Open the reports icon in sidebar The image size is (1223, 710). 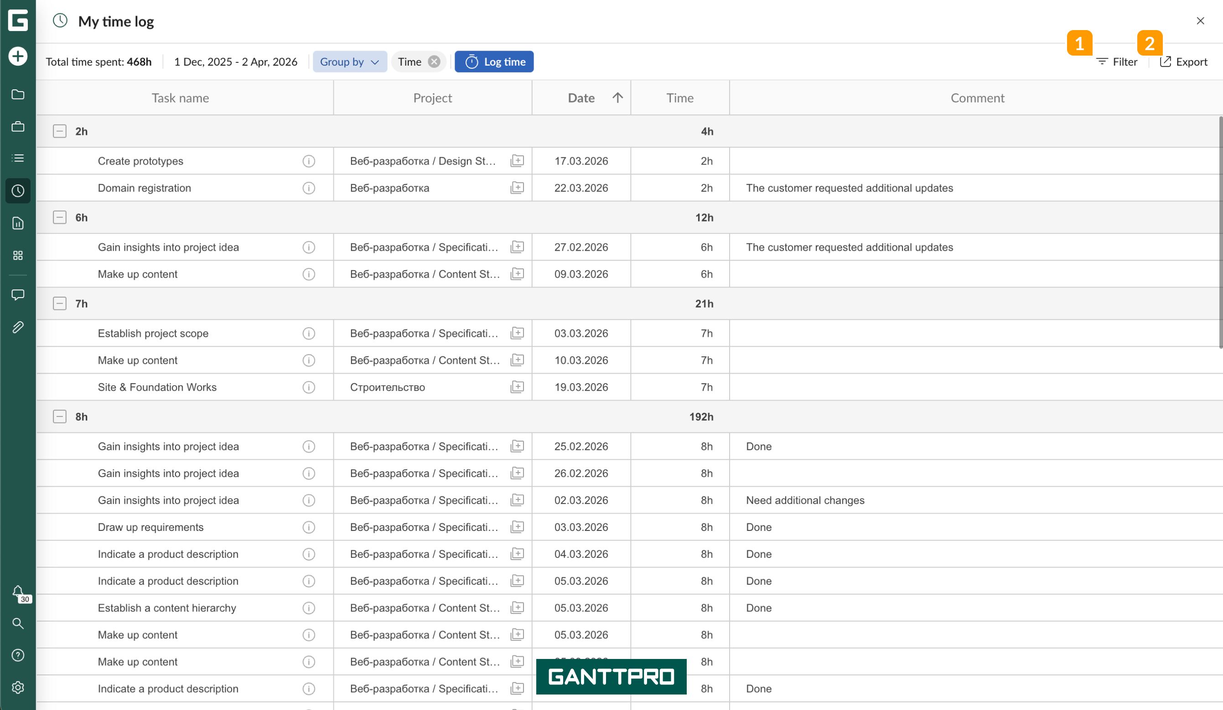(18, 223)
